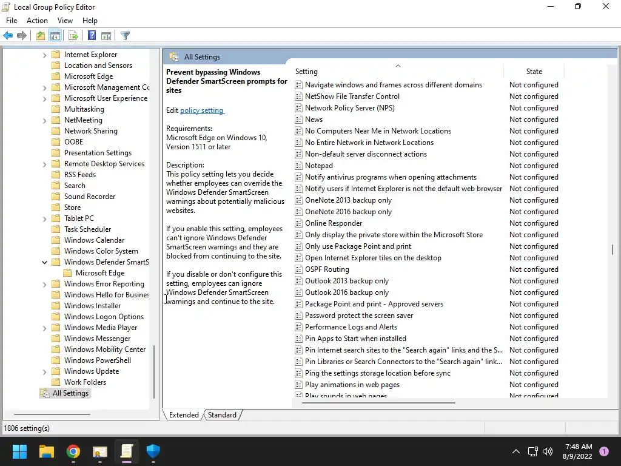This screenshot has width=621, height=466.
Task: Open the Help menu
Action: coord(90,21)
